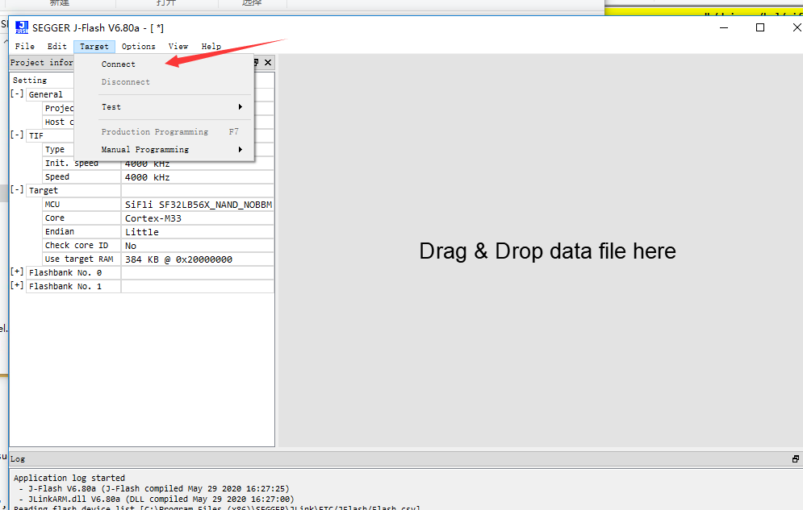Undock the Project information panel

[x=256, y=62]
